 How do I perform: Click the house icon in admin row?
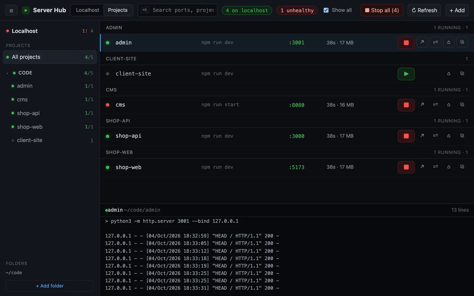(449, 42)
